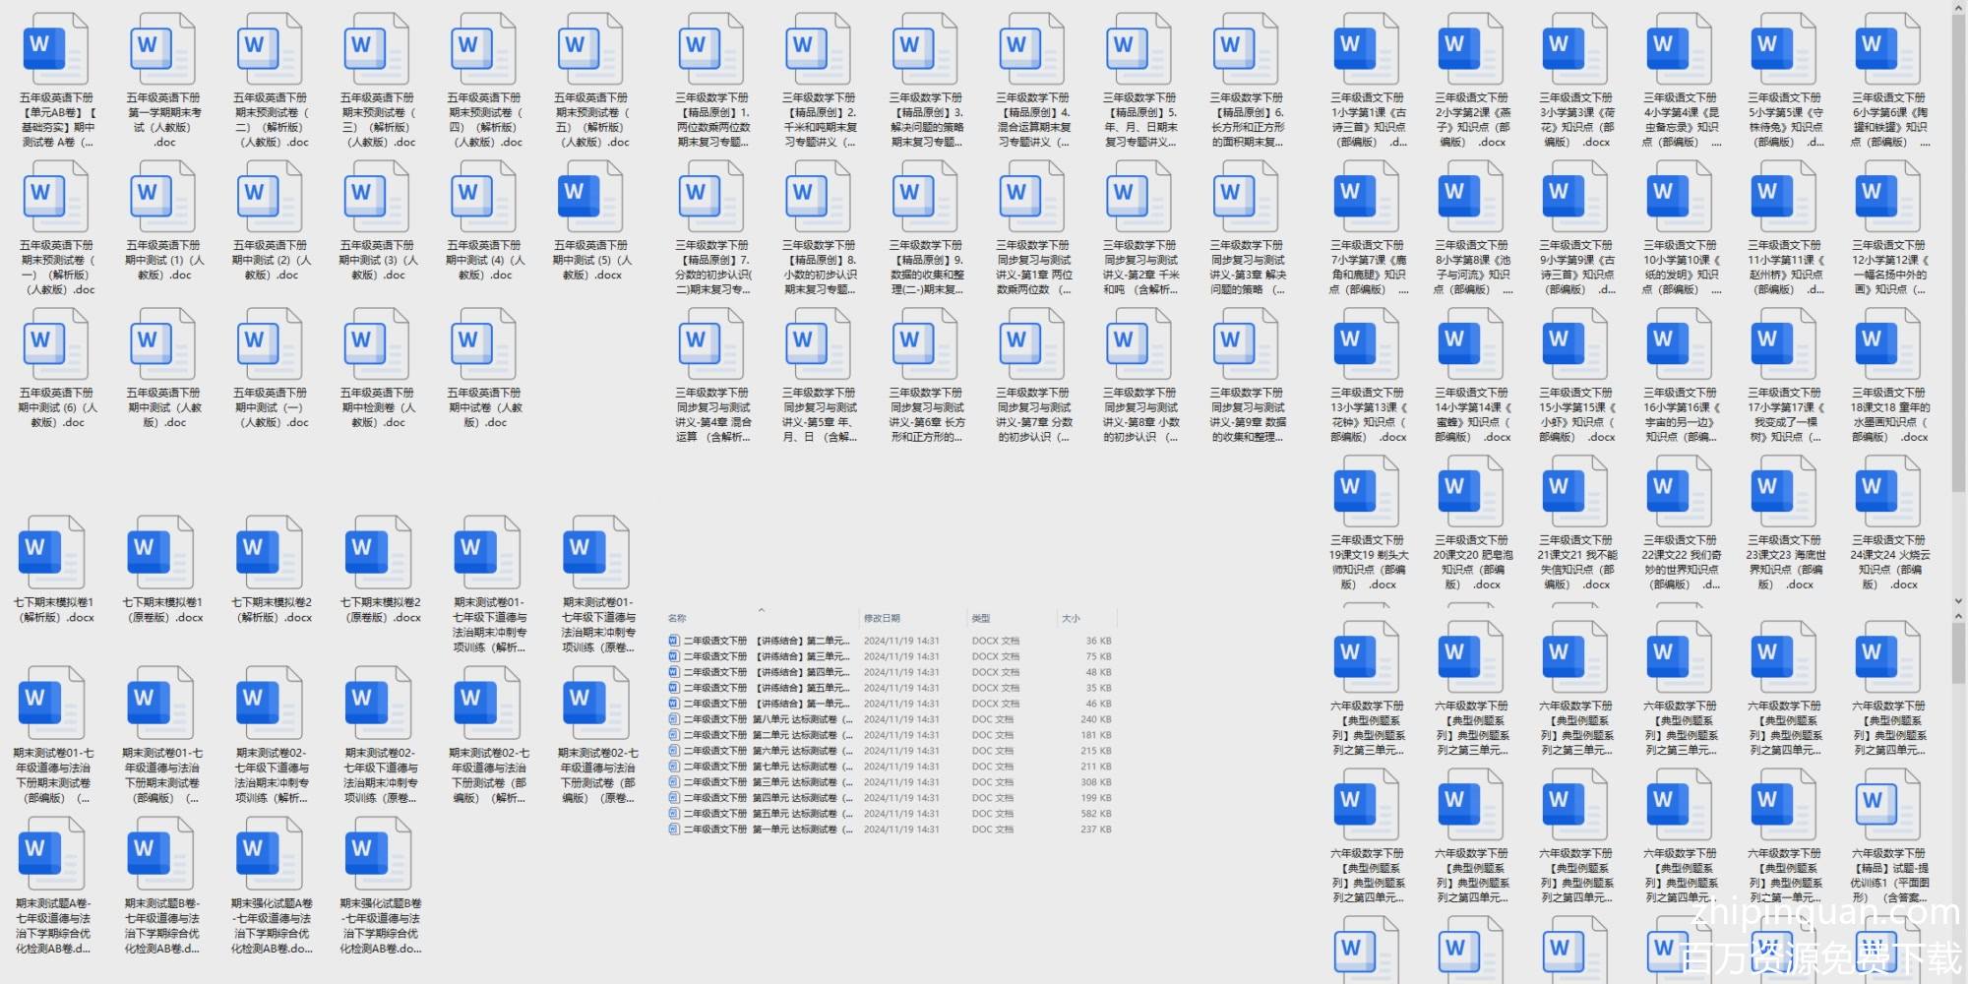Screen dimensions: 1968x984
Task: Sort file list by 修改日期 column
Action: (x=882, y=618)
